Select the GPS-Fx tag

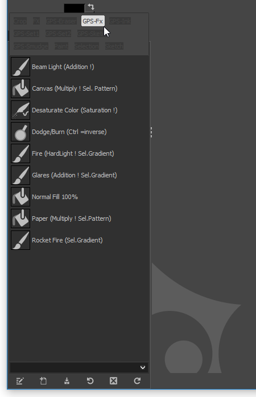point(93,21)
